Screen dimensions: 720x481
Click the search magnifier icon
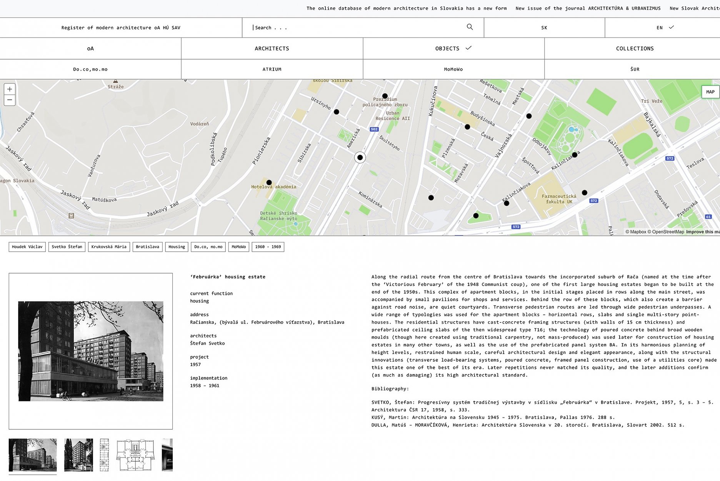(x=470, y=27)
